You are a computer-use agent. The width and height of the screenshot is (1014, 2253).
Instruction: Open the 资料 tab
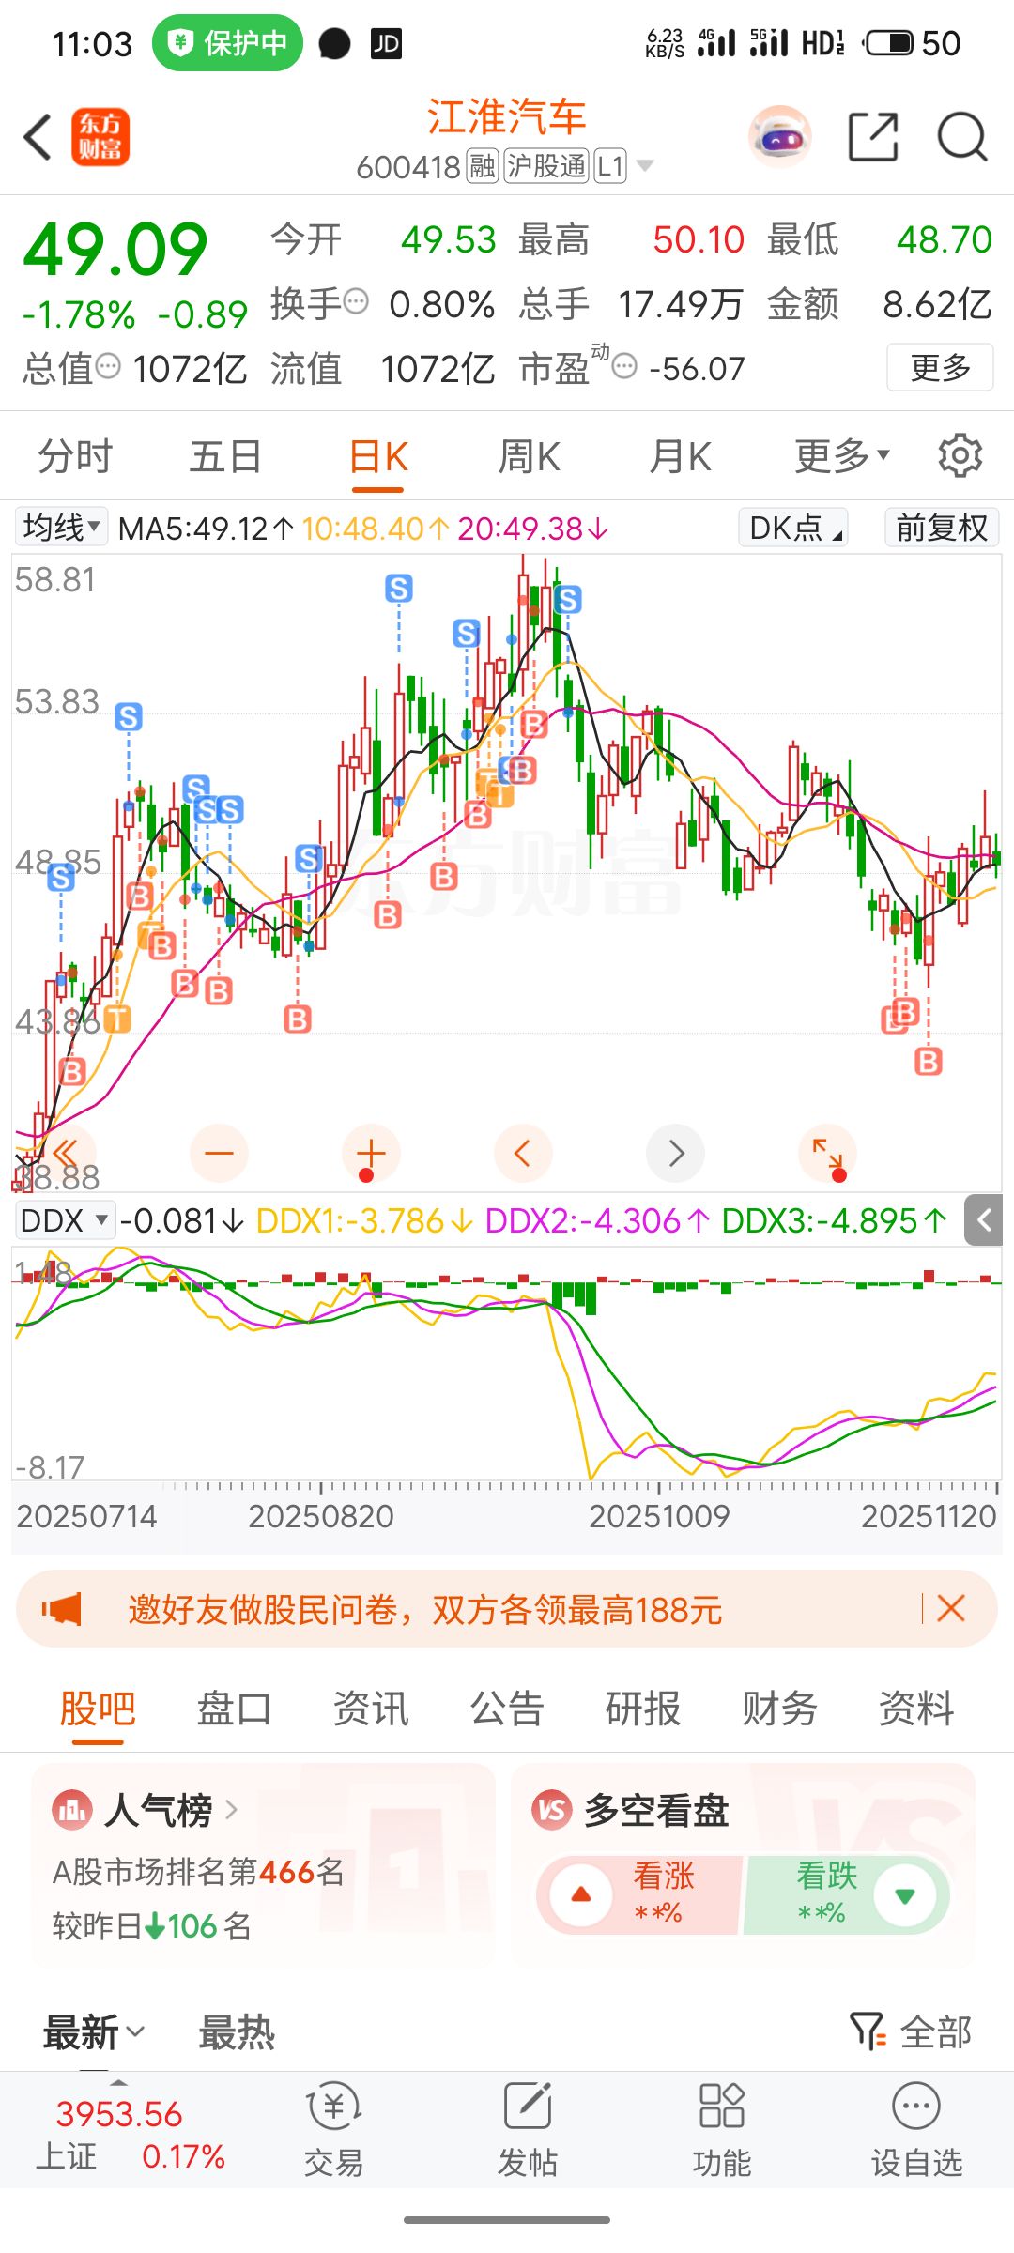pyautogui.click(x=916, y=1708)
